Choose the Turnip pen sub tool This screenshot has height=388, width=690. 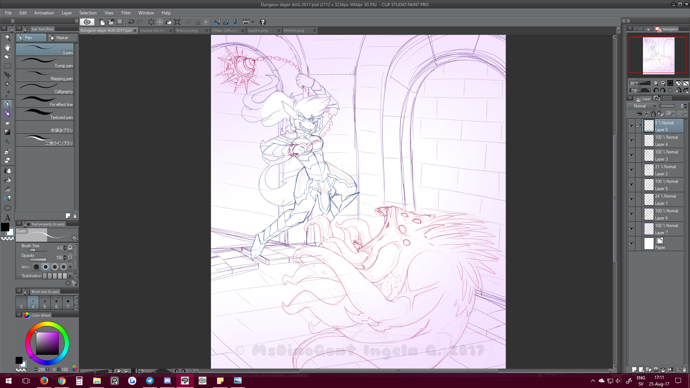point(45,63)
